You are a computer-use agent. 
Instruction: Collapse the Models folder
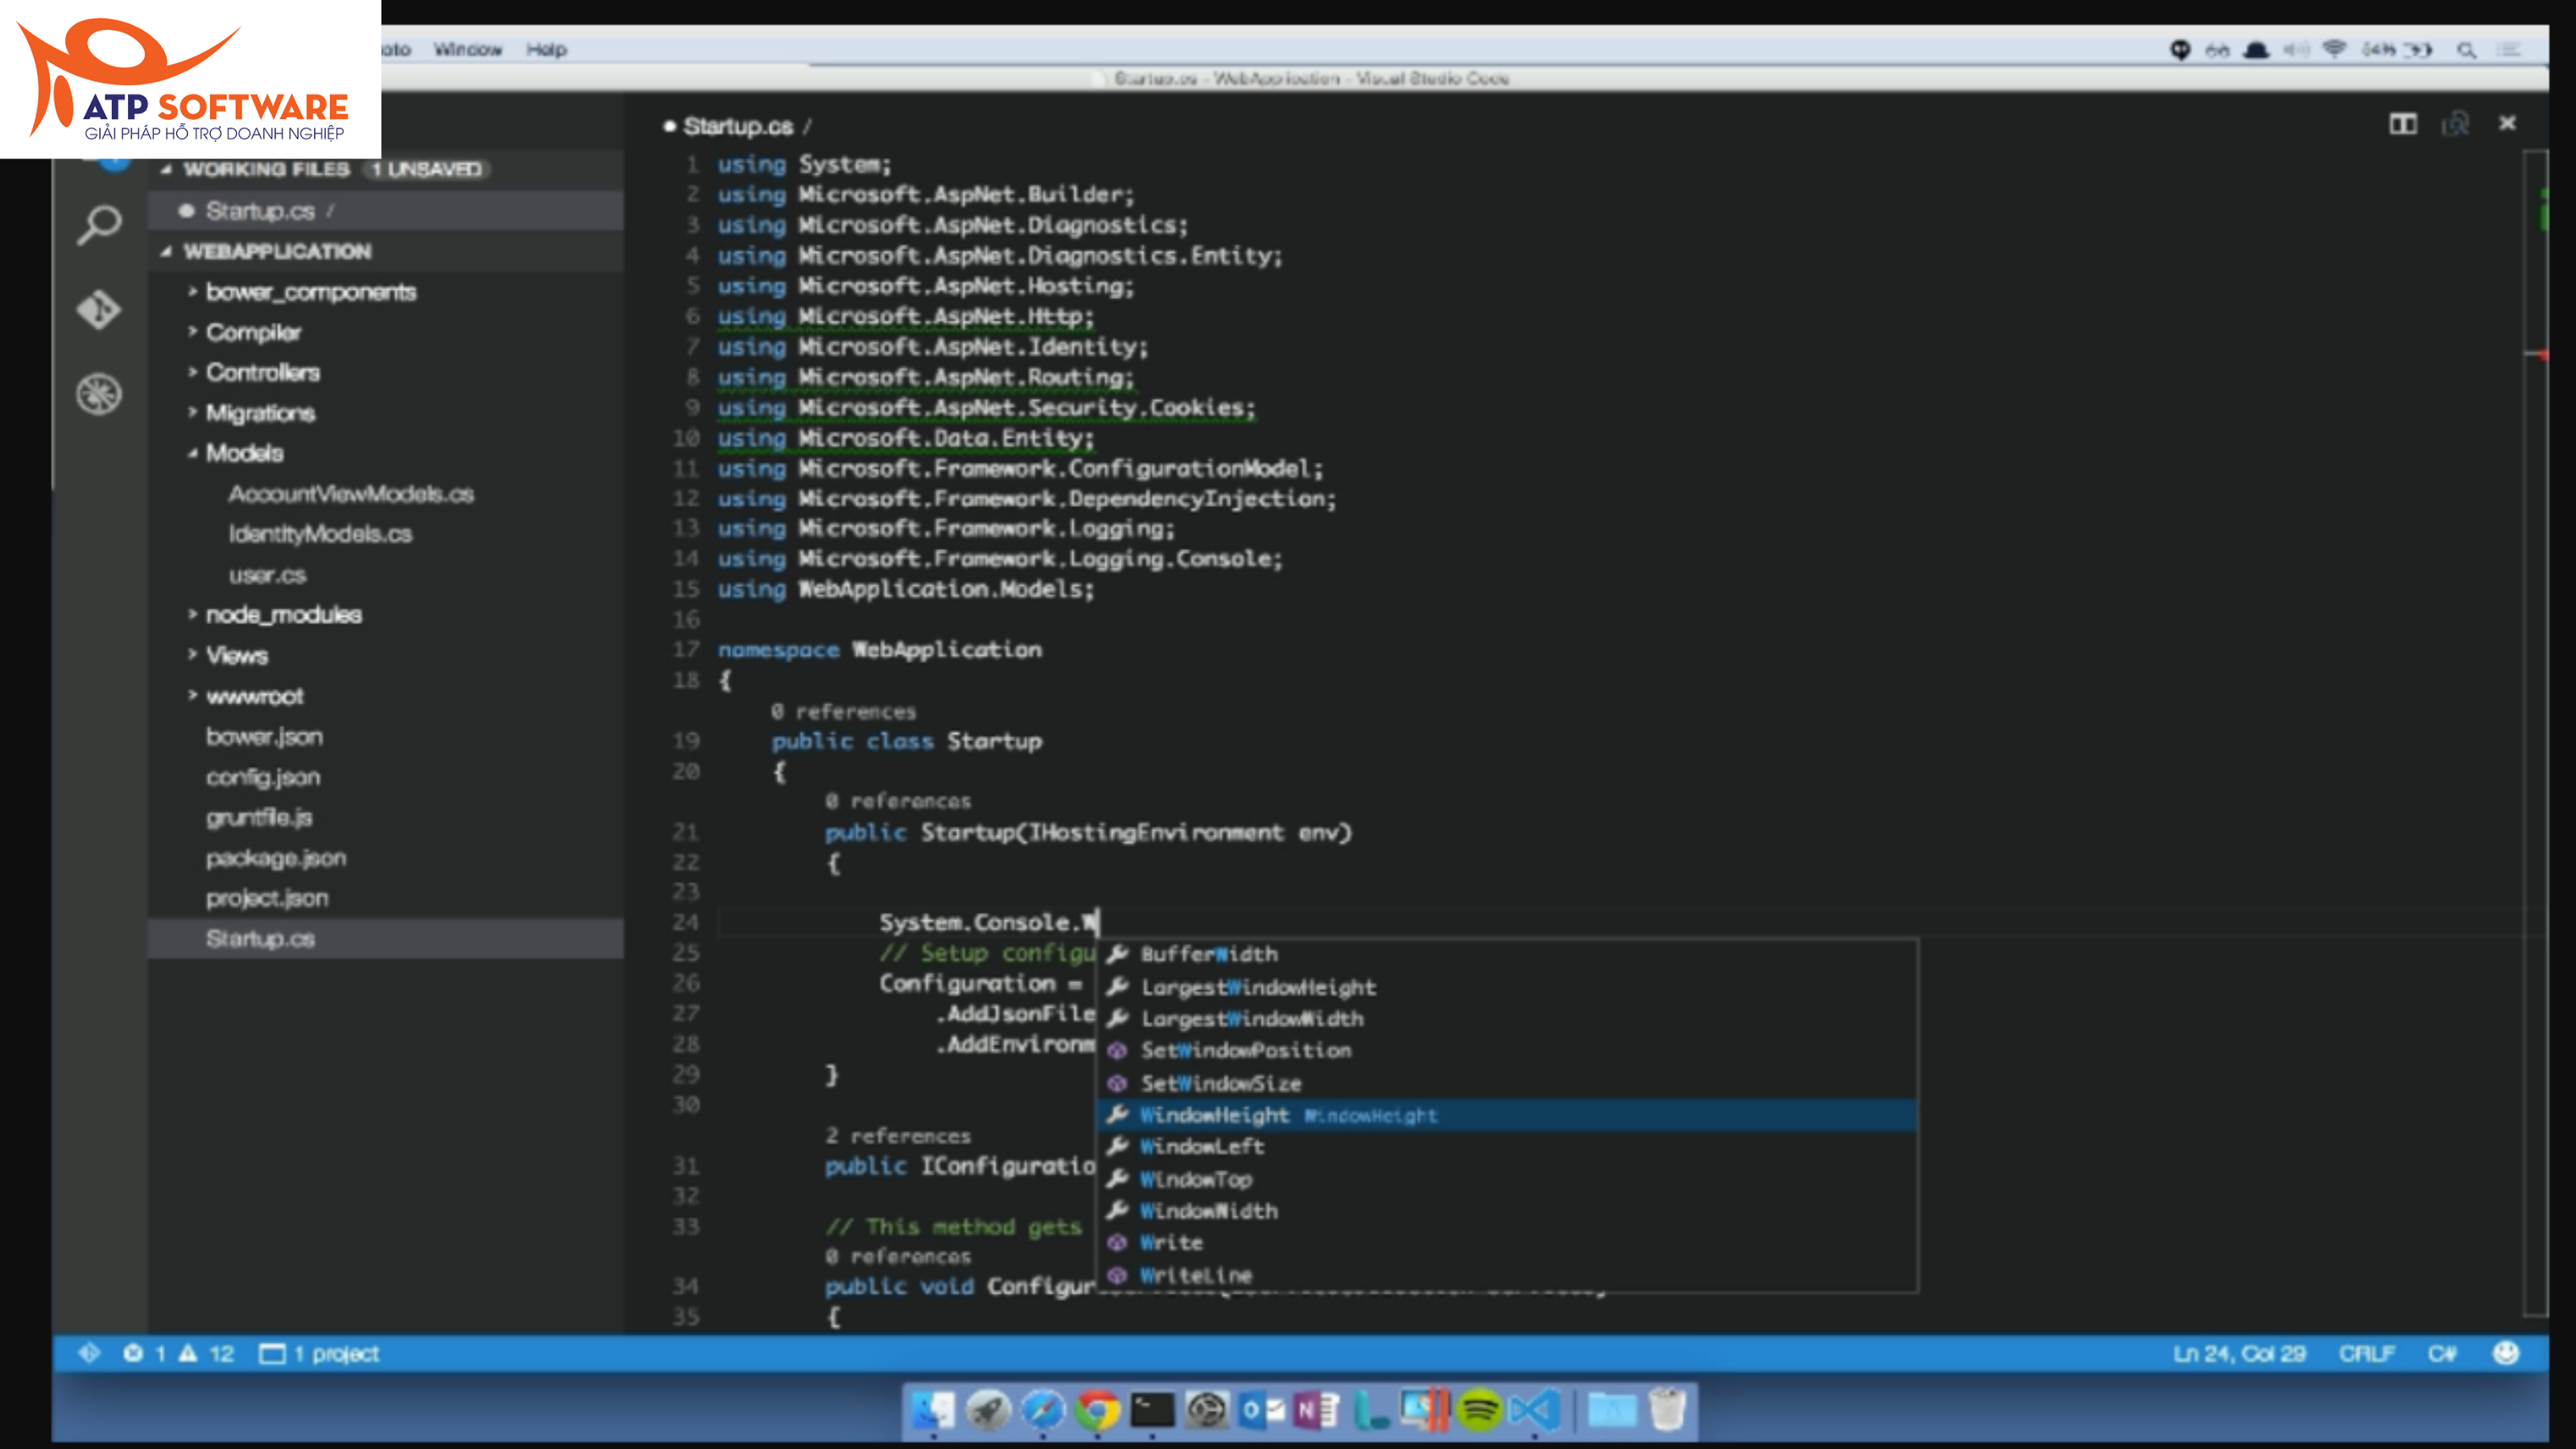click(x=246, y=453)
